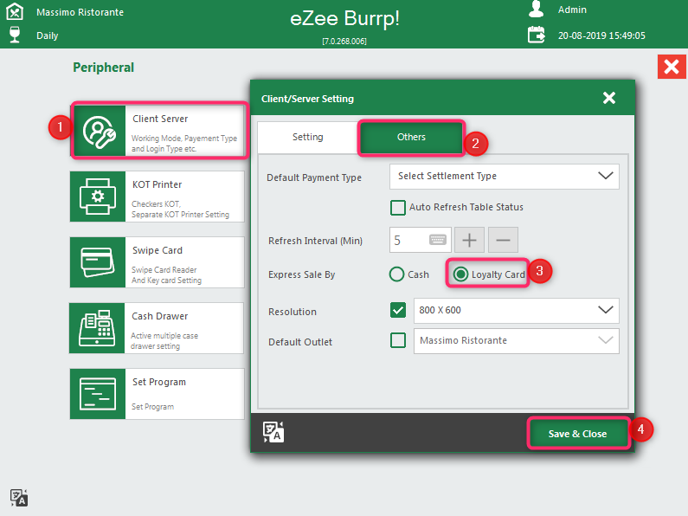Click the Default Payment Type label
Screen dimensions: 688x516
(x=314, y=177)
